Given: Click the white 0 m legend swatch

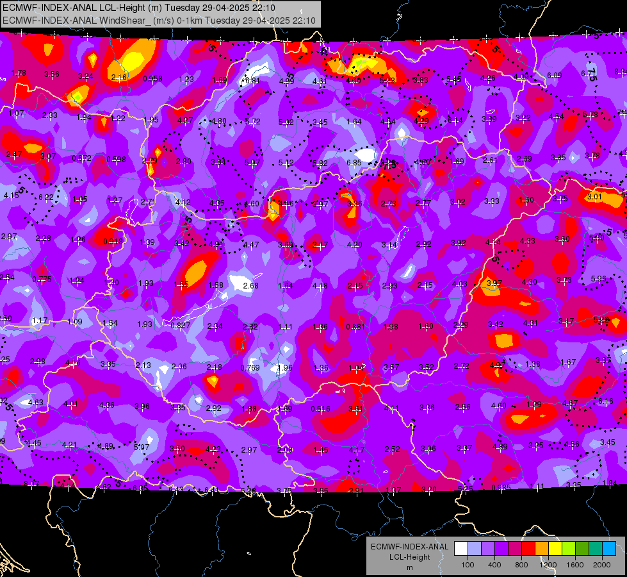Looking at the screenshot, I should [x=460, y=548].
